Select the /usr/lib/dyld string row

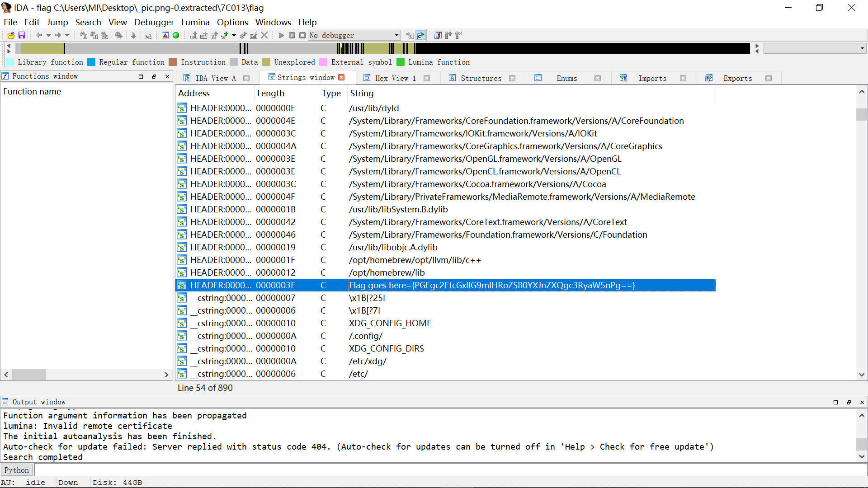445,108
